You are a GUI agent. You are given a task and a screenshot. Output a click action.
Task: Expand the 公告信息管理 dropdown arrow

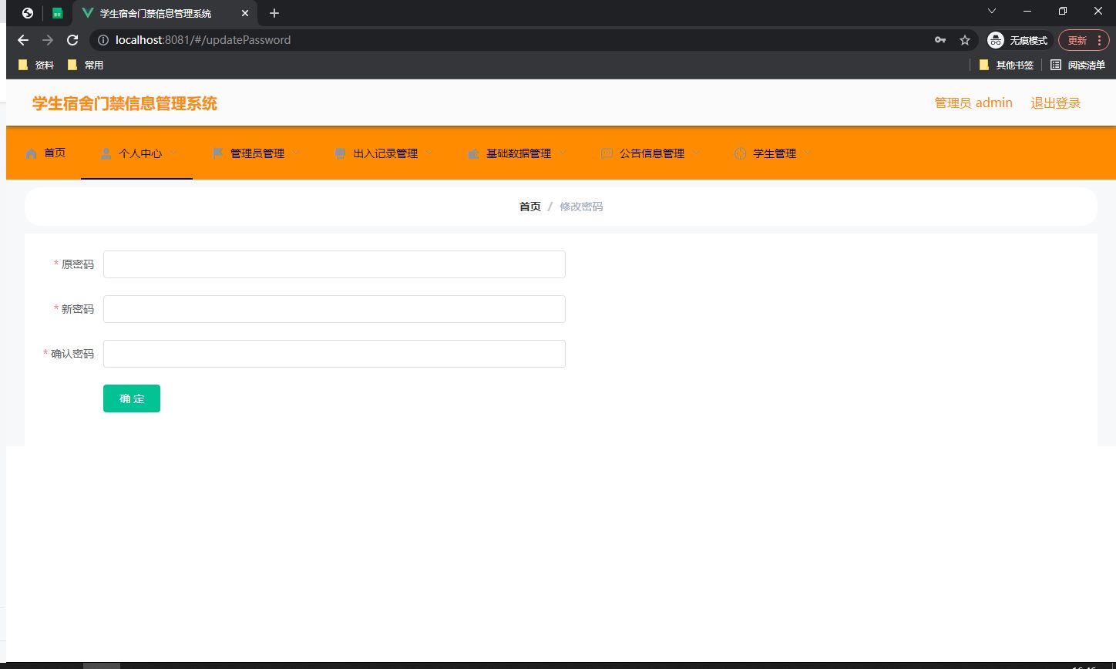point(697,153)
